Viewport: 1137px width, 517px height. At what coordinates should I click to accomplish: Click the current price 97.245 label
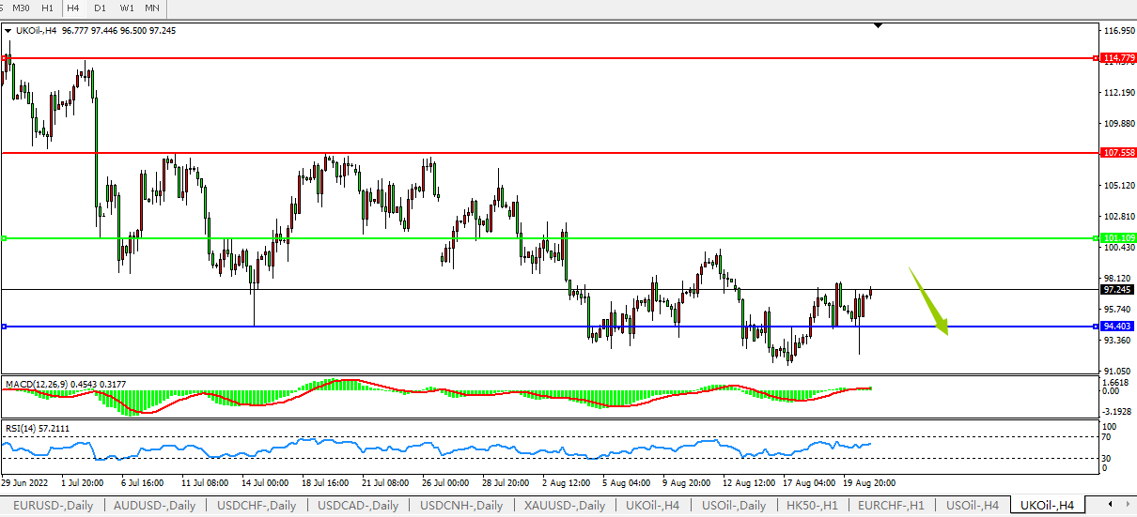(x=1118, y=290)
